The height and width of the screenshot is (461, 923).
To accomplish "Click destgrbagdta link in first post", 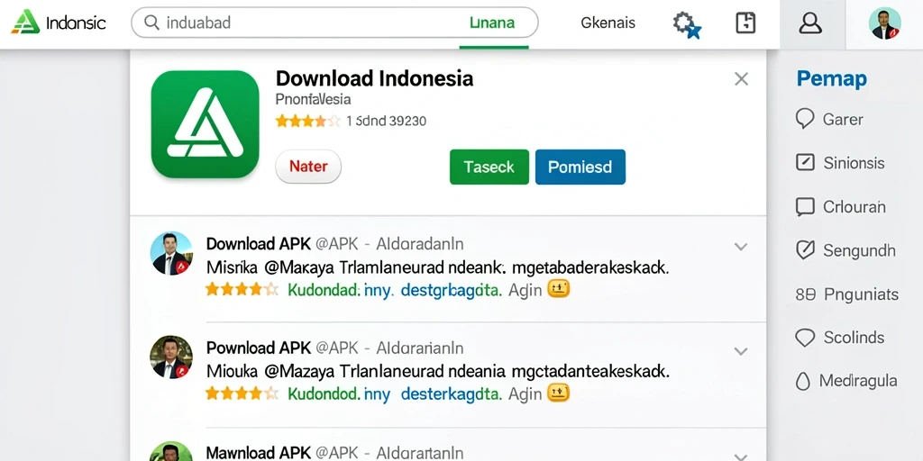I will tap(452, 290).
